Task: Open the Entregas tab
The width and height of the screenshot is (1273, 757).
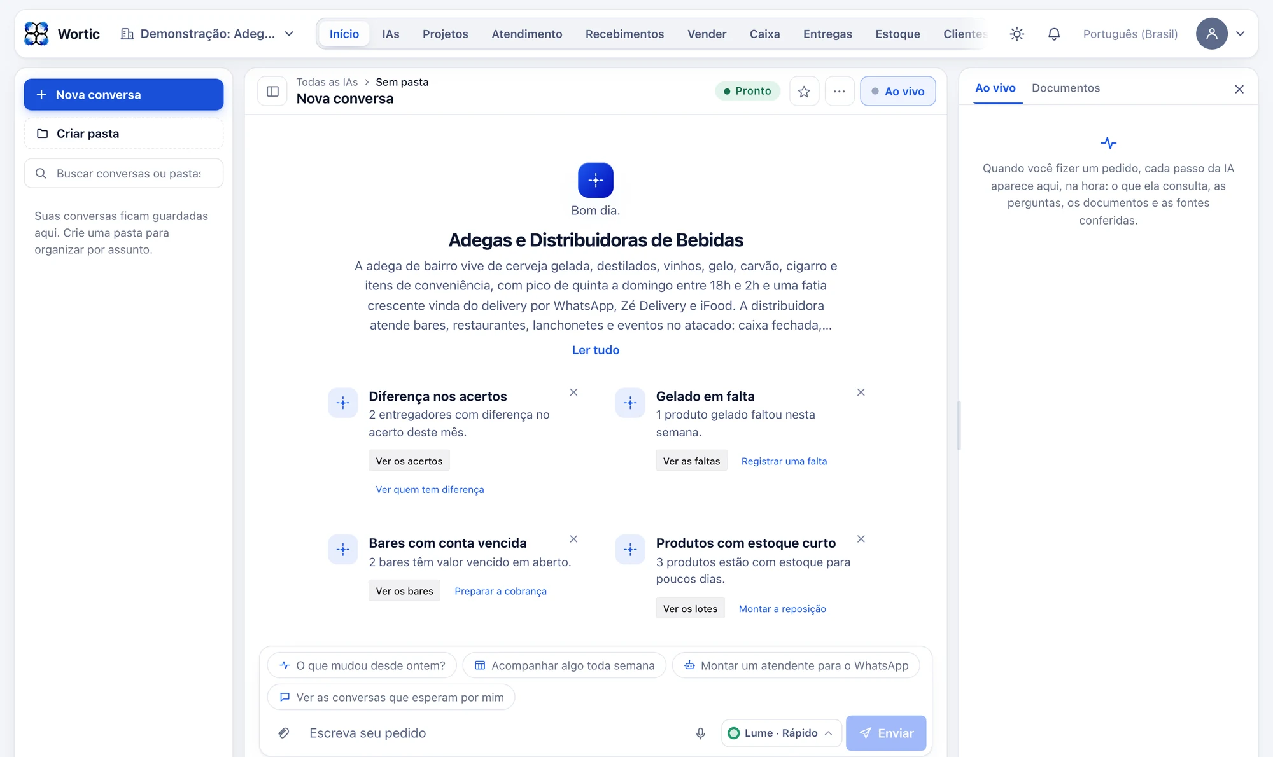Action: pos(827,34)
